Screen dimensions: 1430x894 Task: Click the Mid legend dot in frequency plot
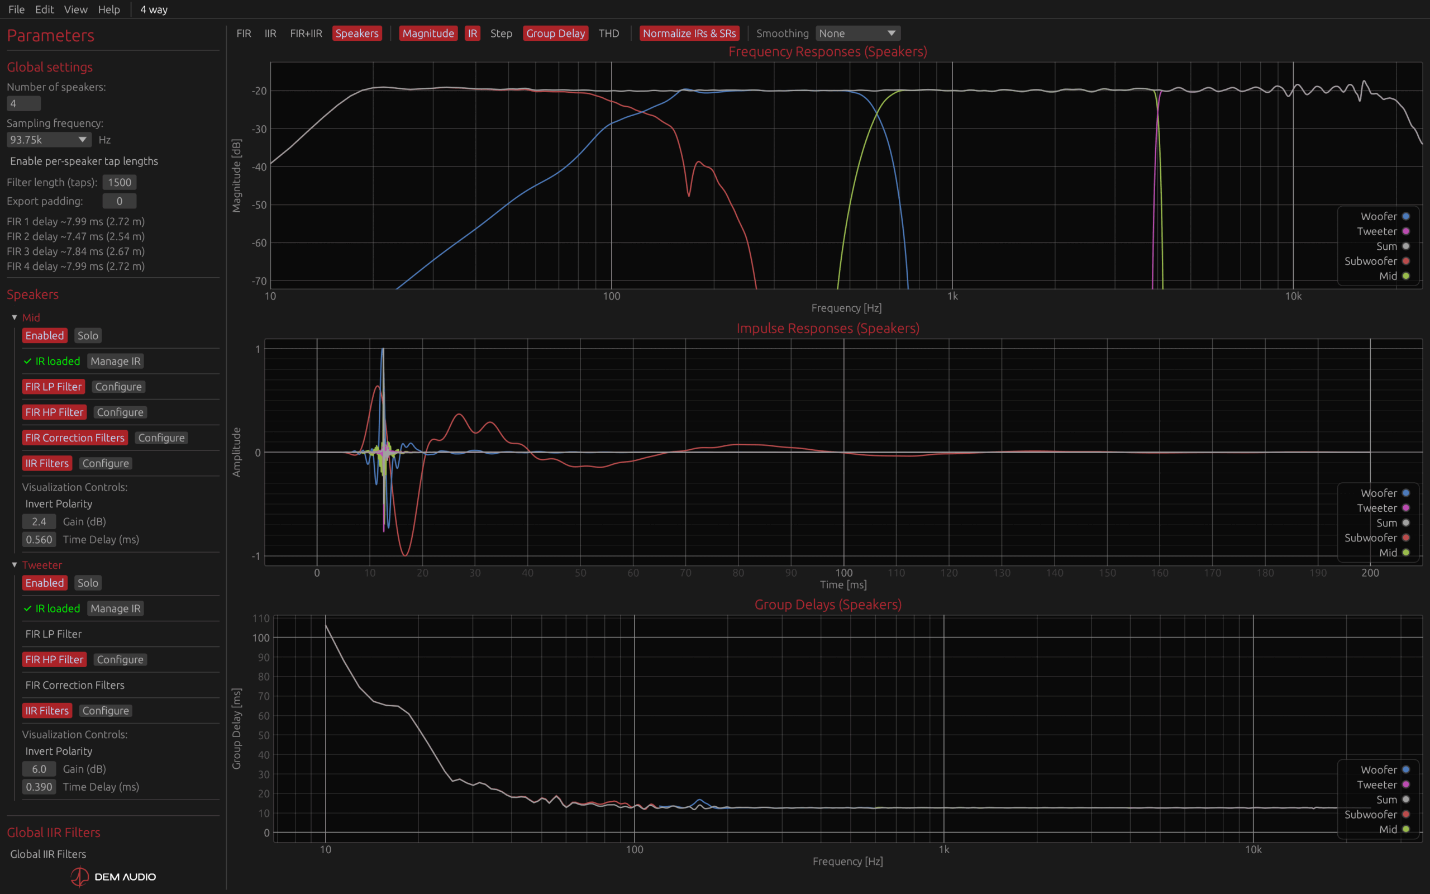[x=1406, y=276]
